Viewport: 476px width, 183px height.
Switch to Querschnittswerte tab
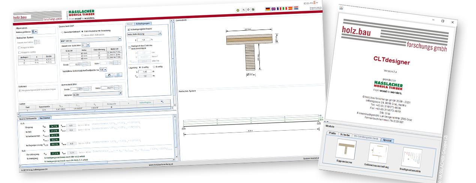[28, 119]
